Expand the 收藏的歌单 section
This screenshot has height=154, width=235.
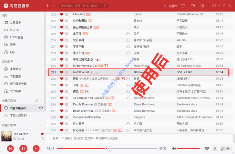pos(41,125)
